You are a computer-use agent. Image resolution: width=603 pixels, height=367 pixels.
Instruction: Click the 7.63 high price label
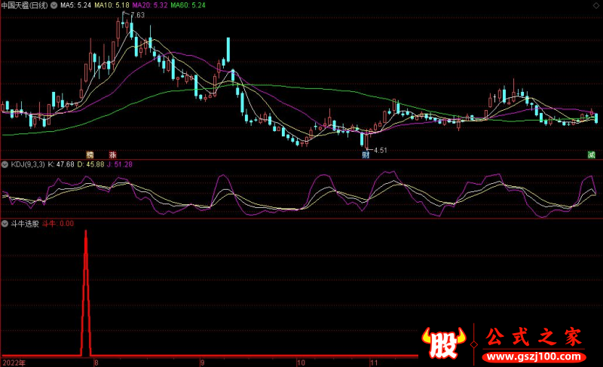click(137, 15)
